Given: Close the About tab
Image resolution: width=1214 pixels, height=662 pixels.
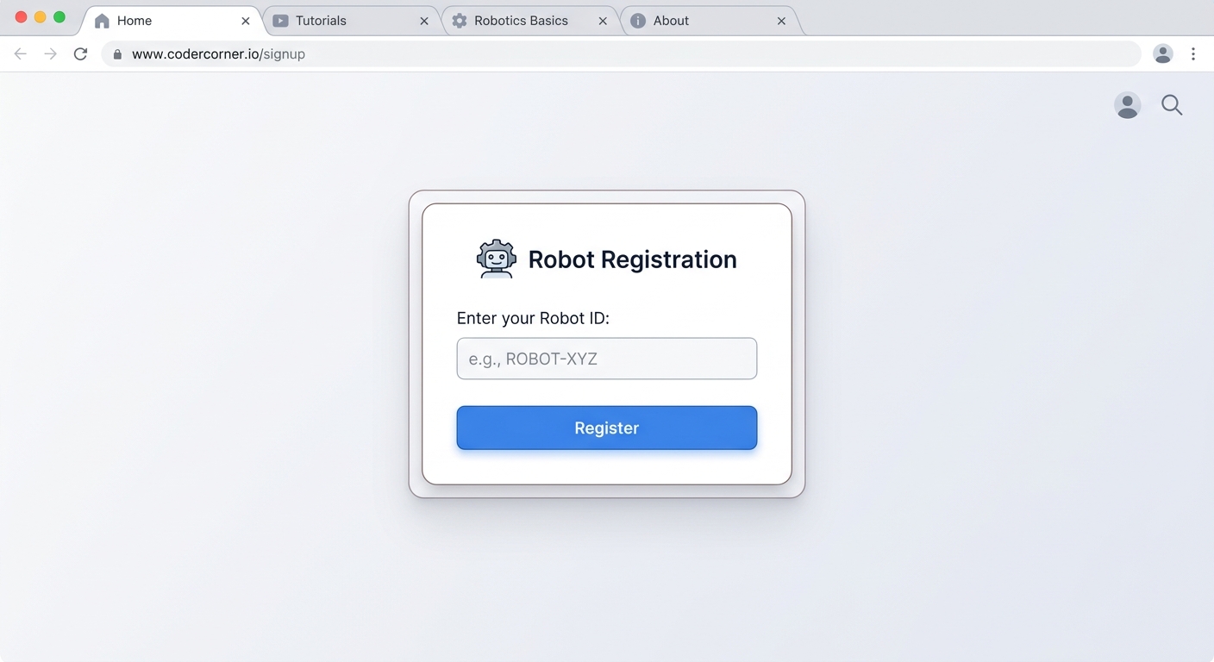Looking at the screenshot, I should click(781, 20).
